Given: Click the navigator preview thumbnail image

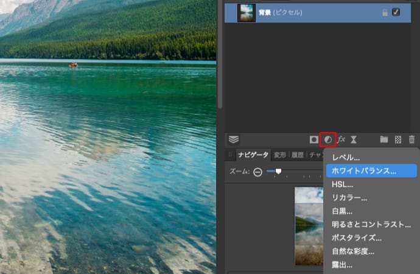Looking at the screenshot, I should [309, 225].
